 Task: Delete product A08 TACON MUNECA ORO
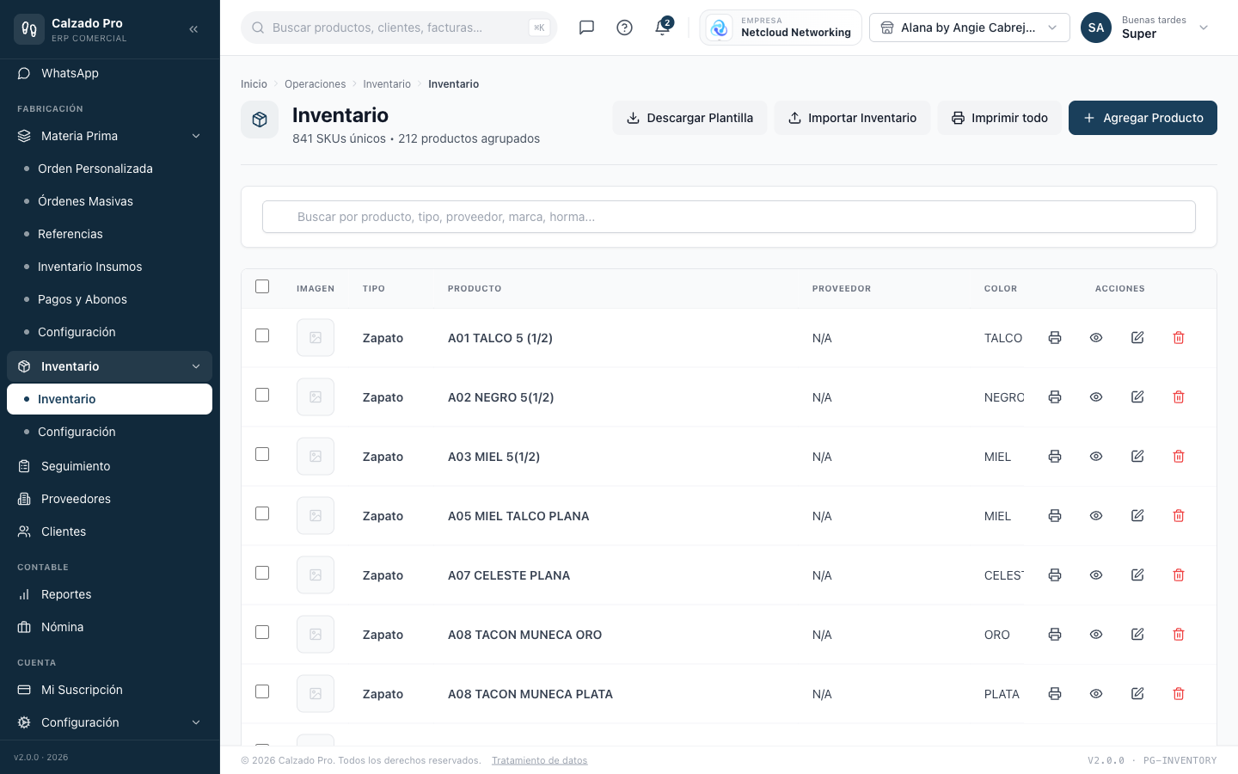pos(1179,635)
